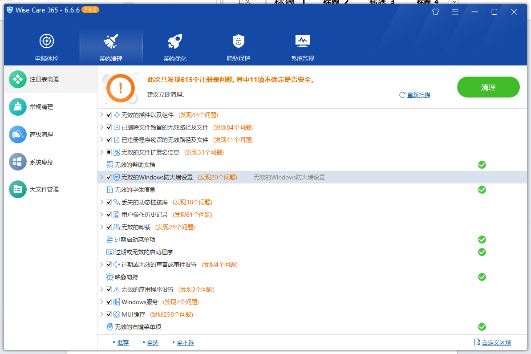Screen dimensions: 531x354
Task: Click the 注册表清理 sidebar icon
Action: click(x=18, y=79)
